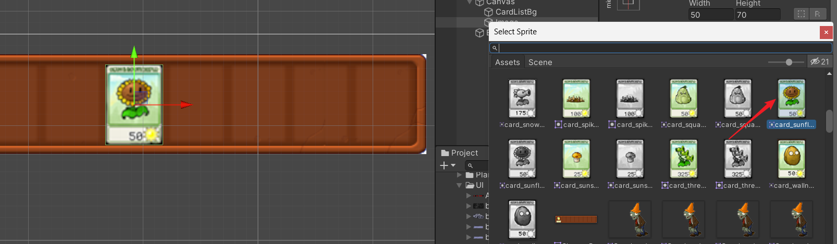The height and width of the screenshot is (244, 837).
Task: Collapse the Canvas object in Hierarchy
Action: [x=470, y=2]
